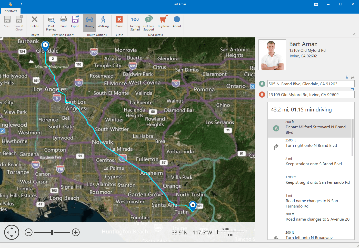This screenshot has height=248, width=359.
Task: Zoom the map in with the plus button
Action: [x=76, y=232]
